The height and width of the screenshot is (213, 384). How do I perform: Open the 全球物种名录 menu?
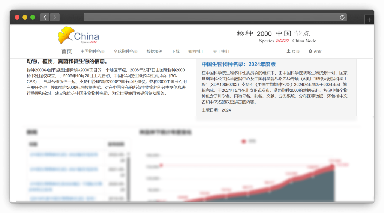125,51
